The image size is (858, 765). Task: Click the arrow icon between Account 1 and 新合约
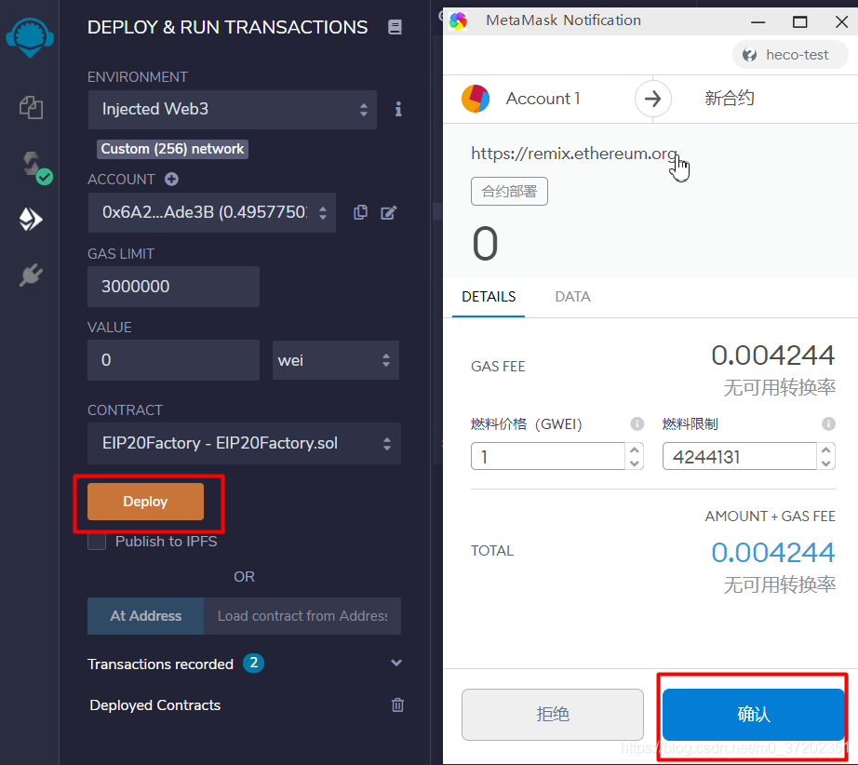pyautogui.click(x=652, y=99)
